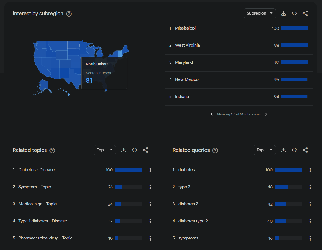Go to next page of subregions
The height and width of the screenshot is (250, 322).
[266, 114]
